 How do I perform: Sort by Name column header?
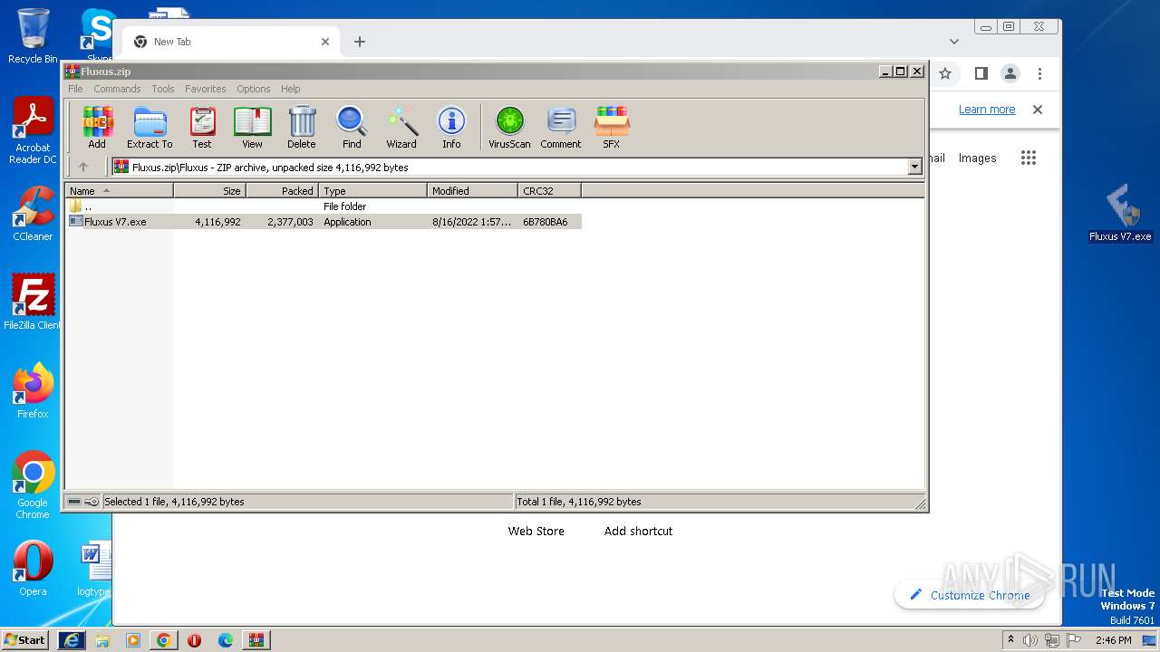pos(119,191)
